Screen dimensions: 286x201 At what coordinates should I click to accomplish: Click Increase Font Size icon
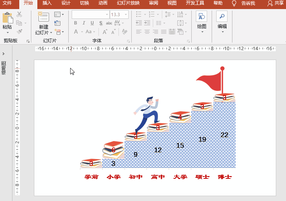[105, 32]
